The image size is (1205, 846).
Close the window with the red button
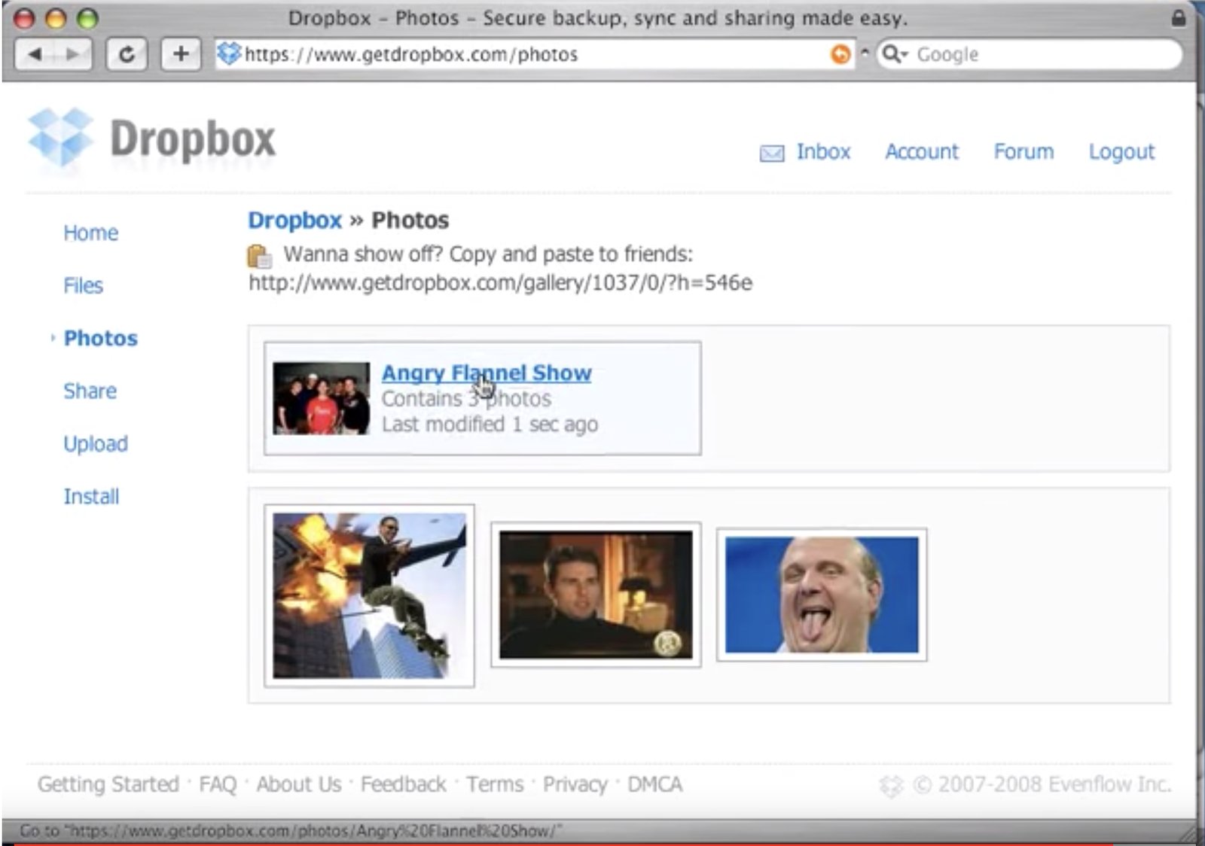[25, 18]
